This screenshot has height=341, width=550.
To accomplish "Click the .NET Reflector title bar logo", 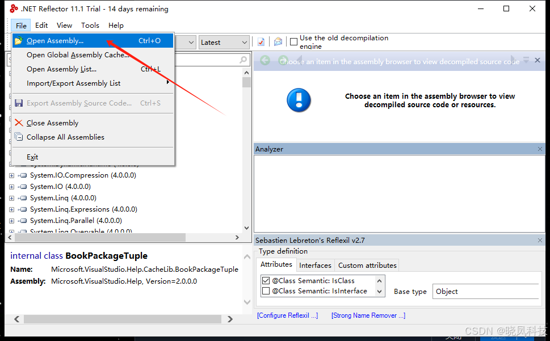I will 14,9.
